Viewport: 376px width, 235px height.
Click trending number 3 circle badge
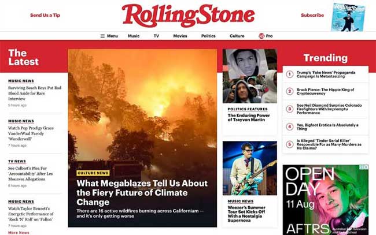click(289, 109)
